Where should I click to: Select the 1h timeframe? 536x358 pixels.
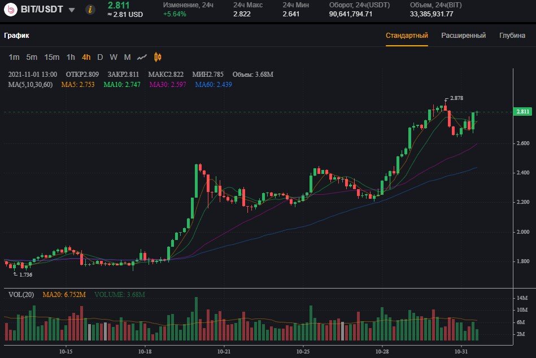71,57
